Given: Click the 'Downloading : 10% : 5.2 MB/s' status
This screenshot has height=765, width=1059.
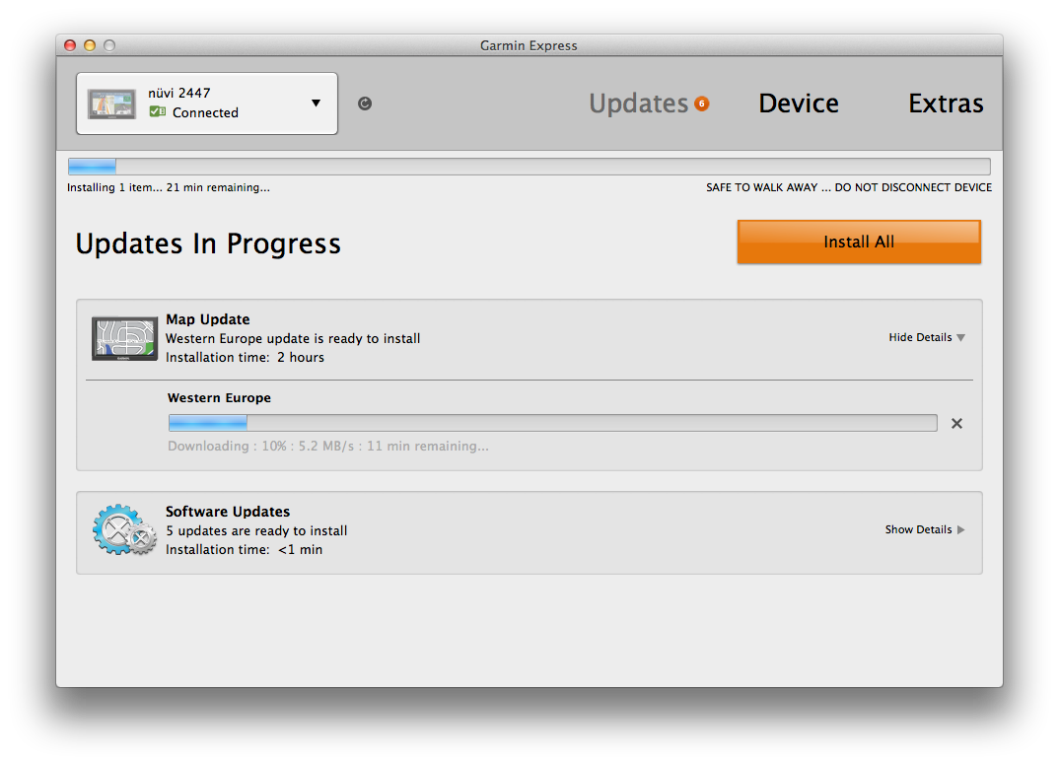Looking at the screenshot, I should click(x=328, y=446).
